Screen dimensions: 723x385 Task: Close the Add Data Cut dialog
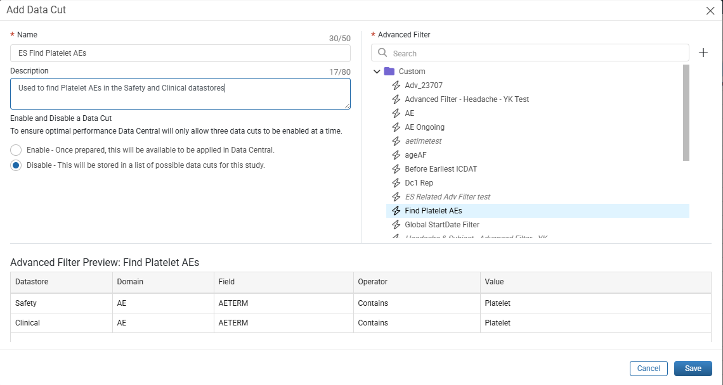[x=710, y=11]
